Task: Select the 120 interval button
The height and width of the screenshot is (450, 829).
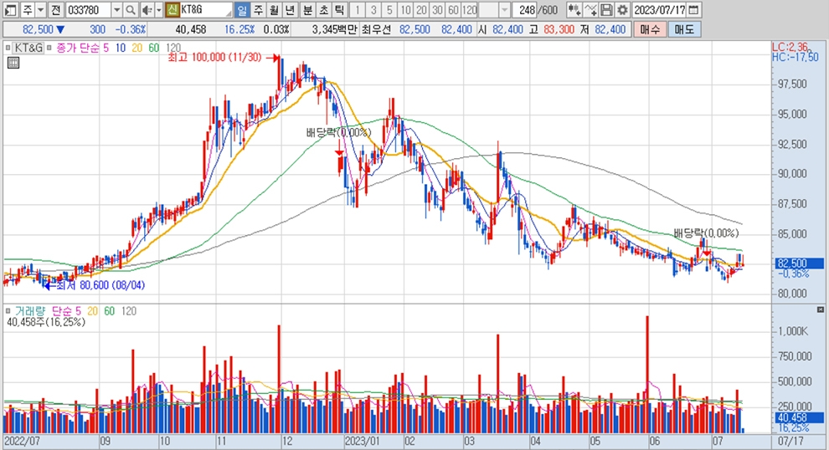Action: pyautogui.click(x=470, y=9)
